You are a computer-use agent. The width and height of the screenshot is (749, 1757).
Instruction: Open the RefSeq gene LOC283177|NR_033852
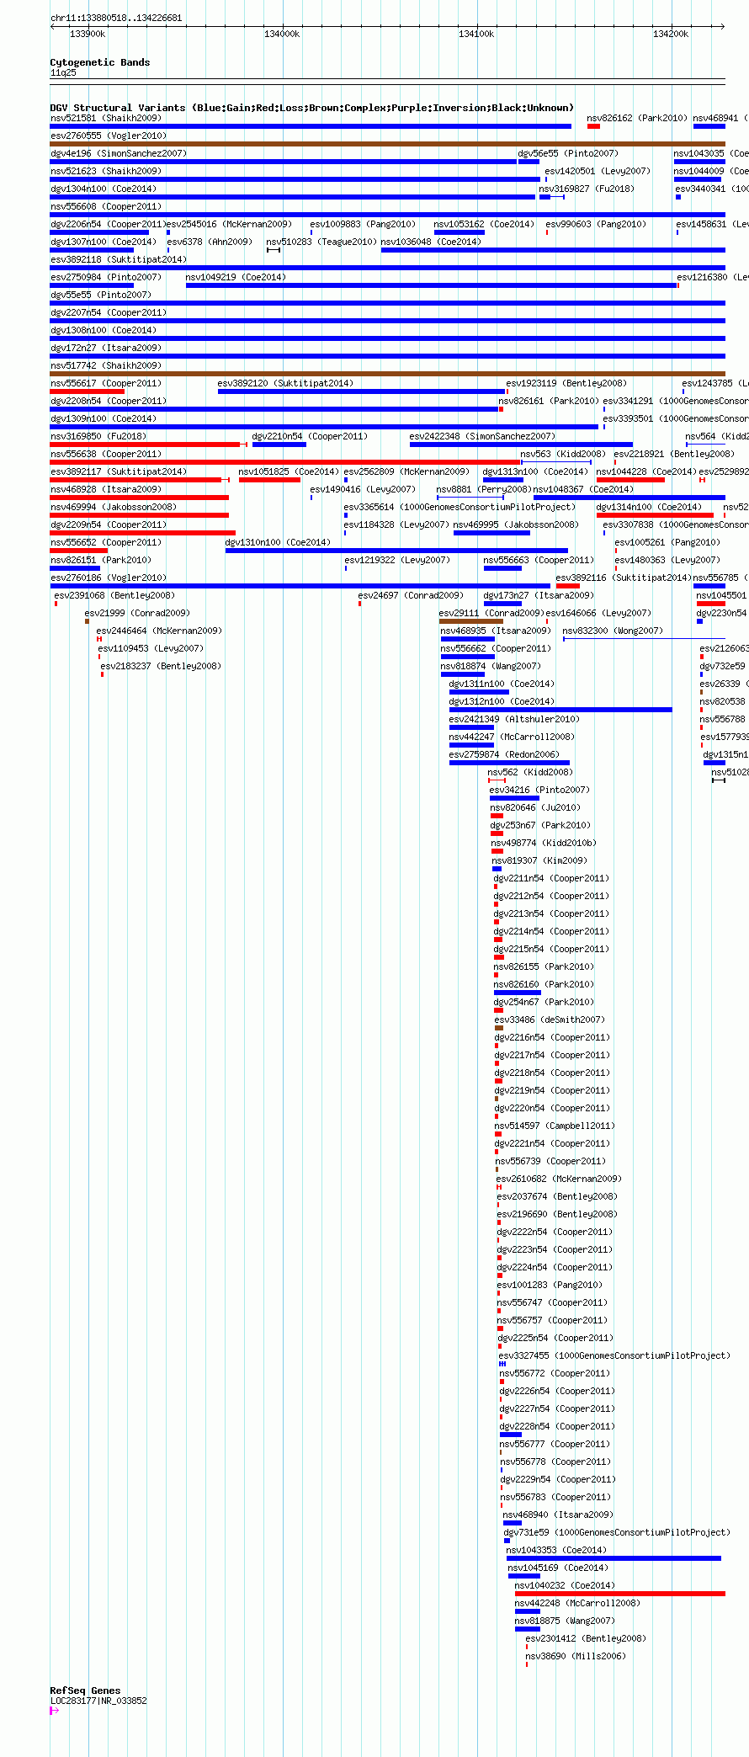click(98, 1701)
